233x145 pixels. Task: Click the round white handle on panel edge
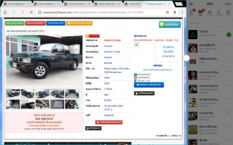(x=186, y=58)
